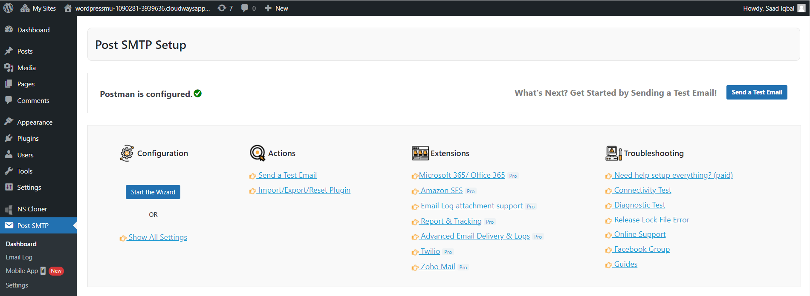810x296 pixels.
Task: Click hand pointer icon before Guides
Action: [609, 265]
